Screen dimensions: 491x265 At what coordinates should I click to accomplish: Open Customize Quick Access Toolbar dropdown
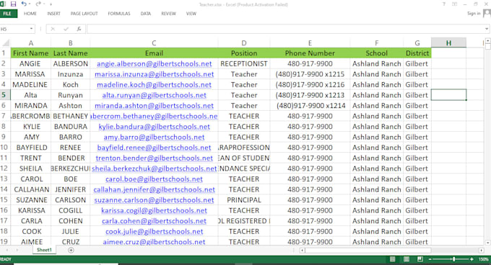pos(51,4)
